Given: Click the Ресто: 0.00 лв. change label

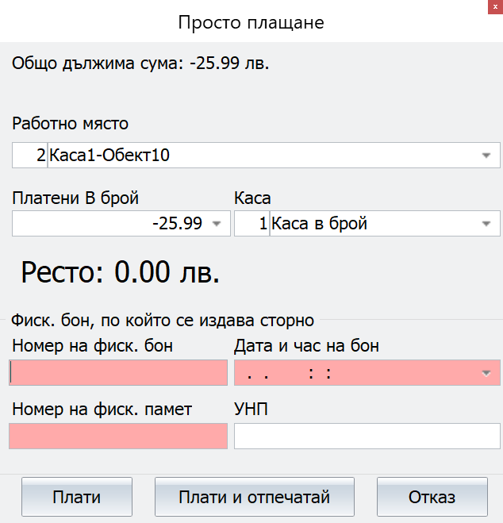Looking at the screenshot, I should click(121, 272).
